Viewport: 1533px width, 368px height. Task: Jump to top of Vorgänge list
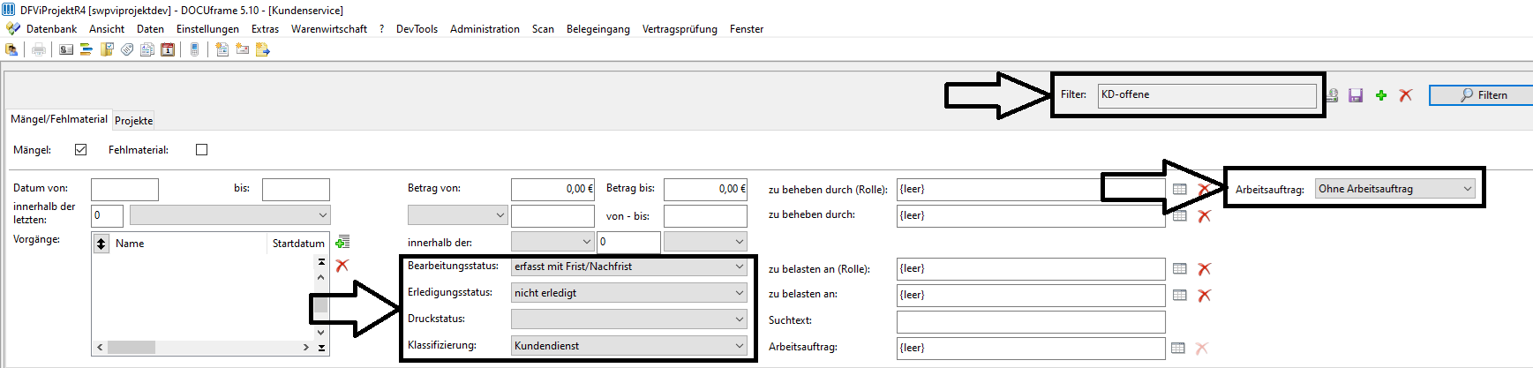click(321, 262)
